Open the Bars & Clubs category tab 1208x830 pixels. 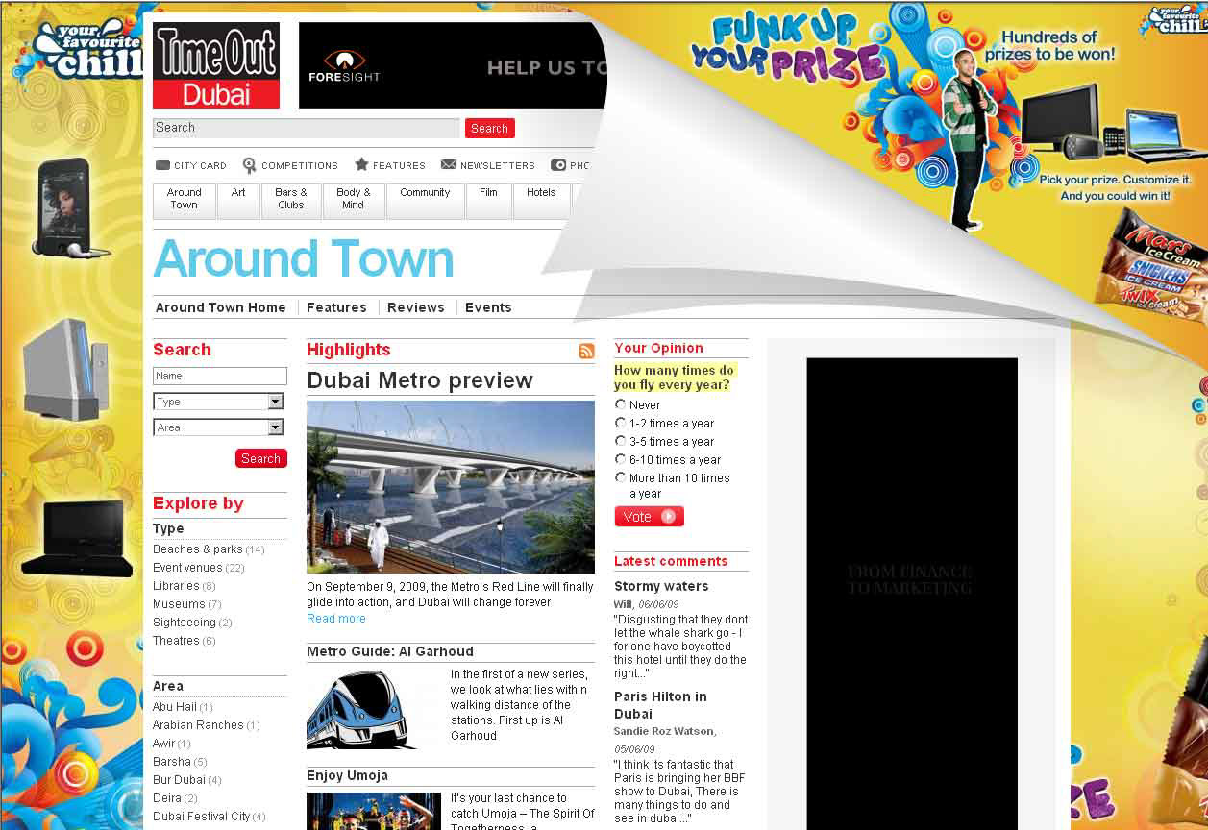pos(291,202)
